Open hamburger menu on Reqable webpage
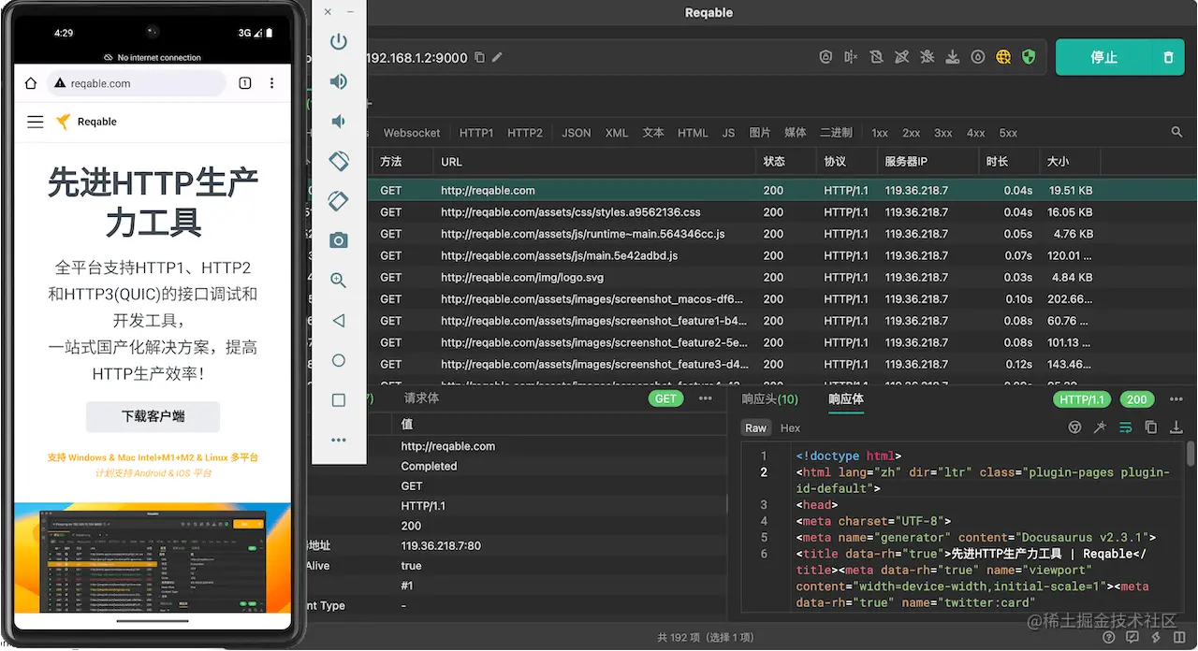This screenshot has width=1198, height=651. (x=36, y=122)
